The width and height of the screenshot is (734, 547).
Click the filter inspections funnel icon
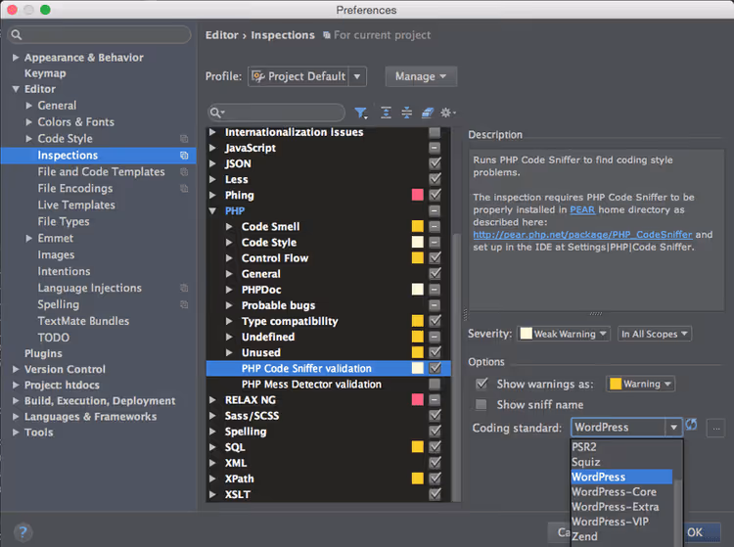(360, 113)
